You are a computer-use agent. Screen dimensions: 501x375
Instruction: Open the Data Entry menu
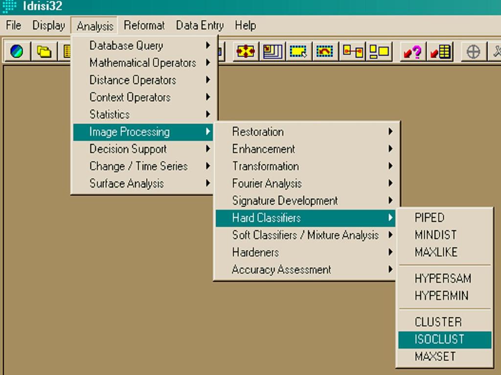pos(200,25)
